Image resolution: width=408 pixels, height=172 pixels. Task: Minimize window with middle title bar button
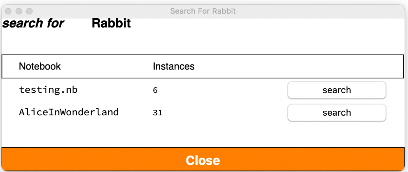coord(19,11)
